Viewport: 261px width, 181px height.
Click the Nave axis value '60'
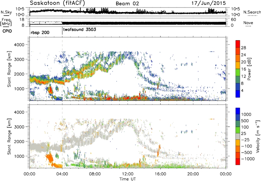point(234,20)
